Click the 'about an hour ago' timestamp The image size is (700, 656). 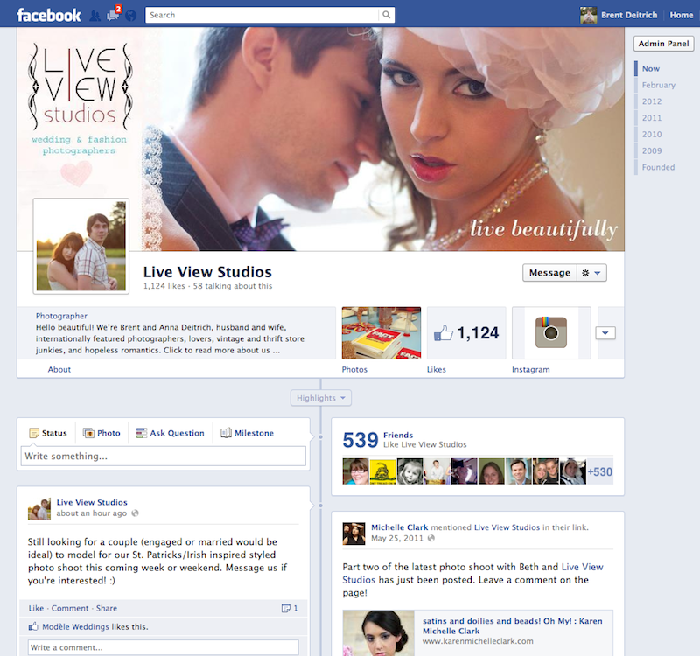pos(92,513)
